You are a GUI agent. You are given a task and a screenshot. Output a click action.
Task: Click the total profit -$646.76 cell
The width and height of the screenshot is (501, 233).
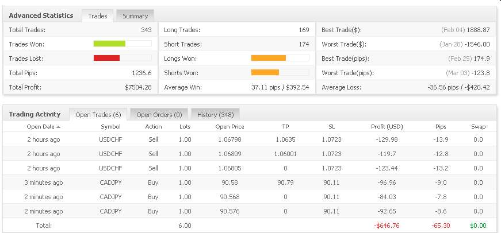coord(387,226)
